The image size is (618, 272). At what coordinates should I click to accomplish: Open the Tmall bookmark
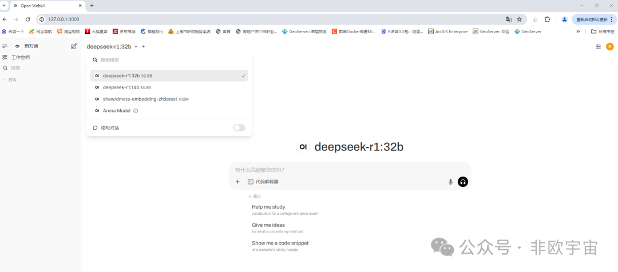click(96, 31)
